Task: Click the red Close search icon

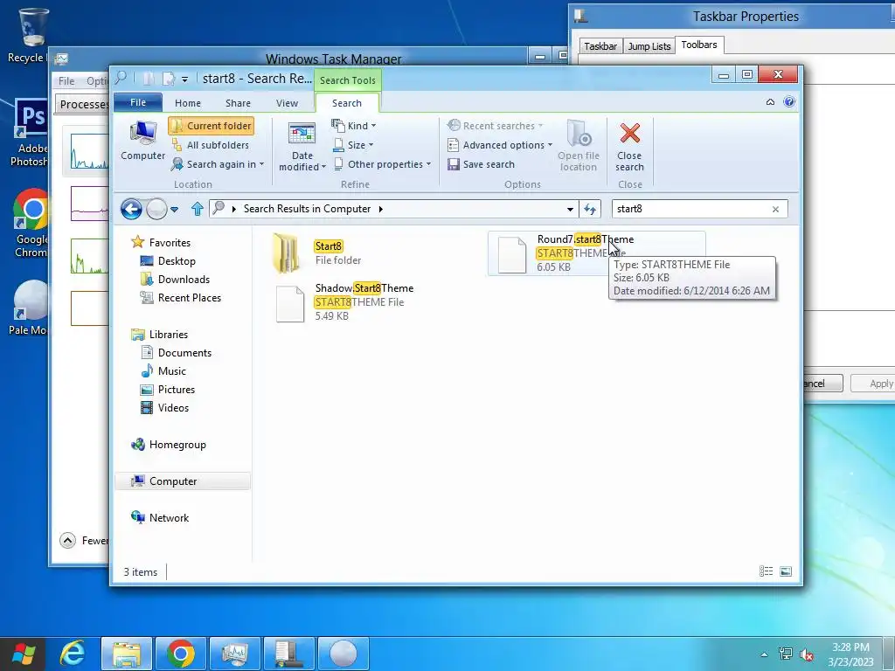Action: click(629, 133)
